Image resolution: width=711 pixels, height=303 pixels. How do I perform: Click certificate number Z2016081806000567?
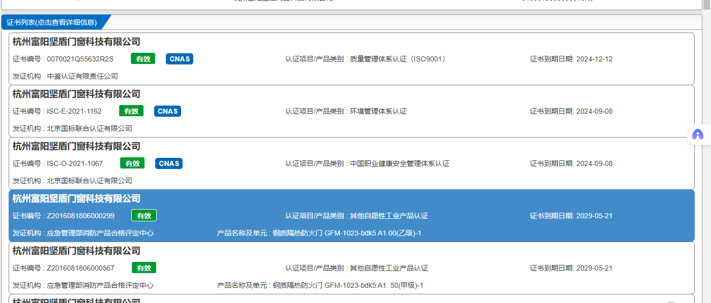point(81,268)
